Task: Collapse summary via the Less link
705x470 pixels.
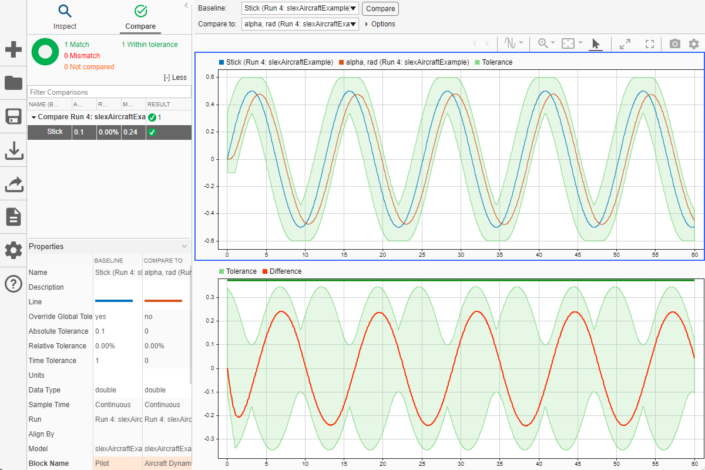Action: pyautogui.click(x=175, y=77)
